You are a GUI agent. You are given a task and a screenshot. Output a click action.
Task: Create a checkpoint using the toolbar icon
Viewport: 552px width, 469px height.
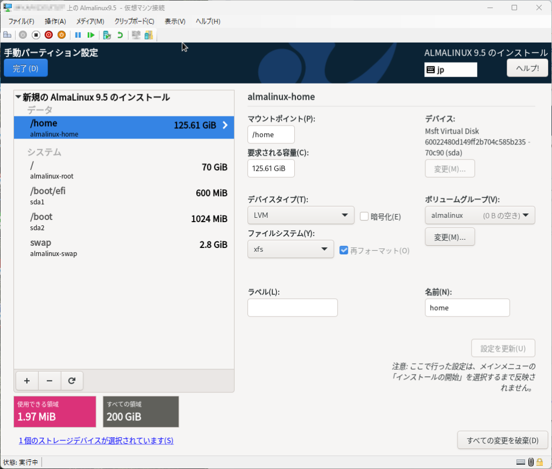coord(107,35)
